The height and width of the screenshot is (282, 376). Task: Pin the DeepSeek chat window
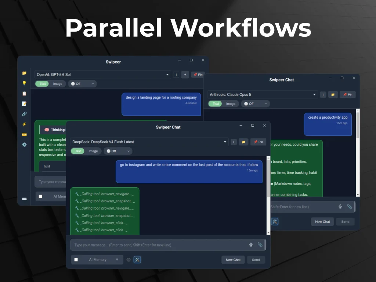pos(258,142)
